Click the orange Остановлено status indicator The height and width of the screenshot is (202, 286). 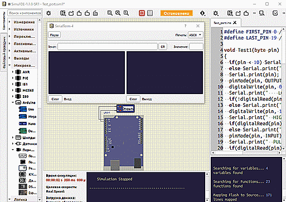pyautogui.click(x=177, y=13)
